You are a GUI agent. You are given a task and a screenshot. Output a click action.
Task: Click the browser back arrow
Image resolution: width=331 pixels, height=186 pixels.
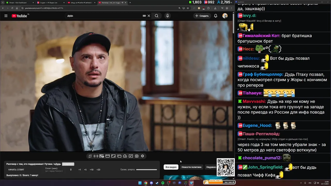coord(3,8)
